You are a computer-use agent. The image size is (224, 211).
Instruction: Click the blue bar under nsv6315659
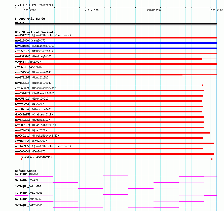[x=116, y=48]
